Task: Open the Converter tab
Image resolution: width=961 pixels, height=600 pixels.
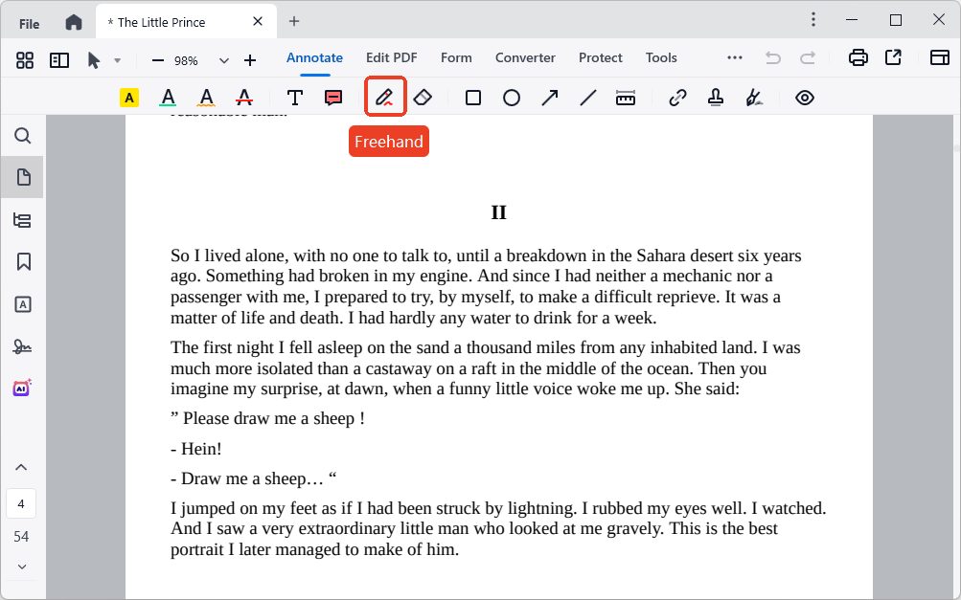Action: coord(525,57)
